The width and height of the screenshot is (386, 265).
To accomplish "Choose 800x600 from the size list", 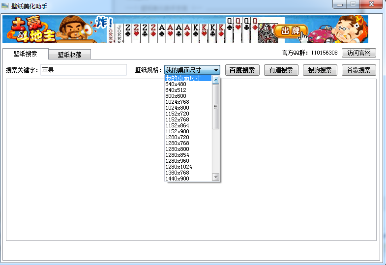I will point(176,96).
